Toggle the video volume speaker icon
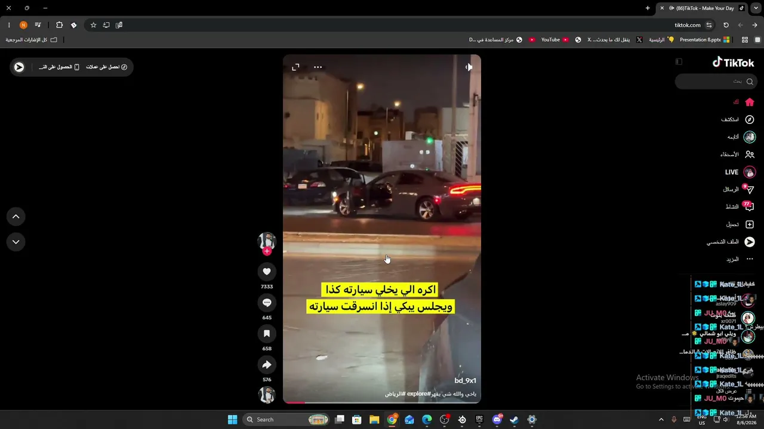Image resolution: width=764 pixels, height=429 pixels. (x=469, y=67)
